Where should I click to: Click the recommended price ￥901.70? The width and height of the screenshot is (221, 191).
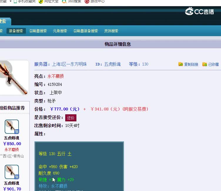pyautogui.click(x=12, y=189)
